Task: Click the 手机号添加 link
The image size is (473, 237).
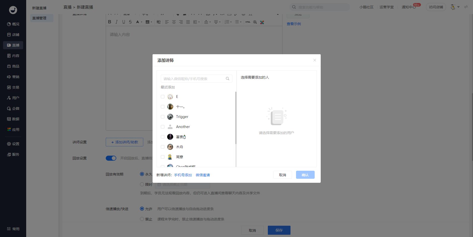Action: tap(183, 175)
